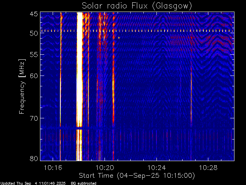Click the 10:16 time label
This screenshot has width=246, height=185.
pyautogui.click(x=53, y=168)
